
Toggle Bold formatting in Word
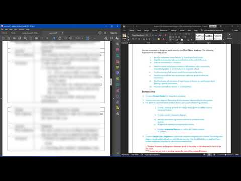coord(133,39)
